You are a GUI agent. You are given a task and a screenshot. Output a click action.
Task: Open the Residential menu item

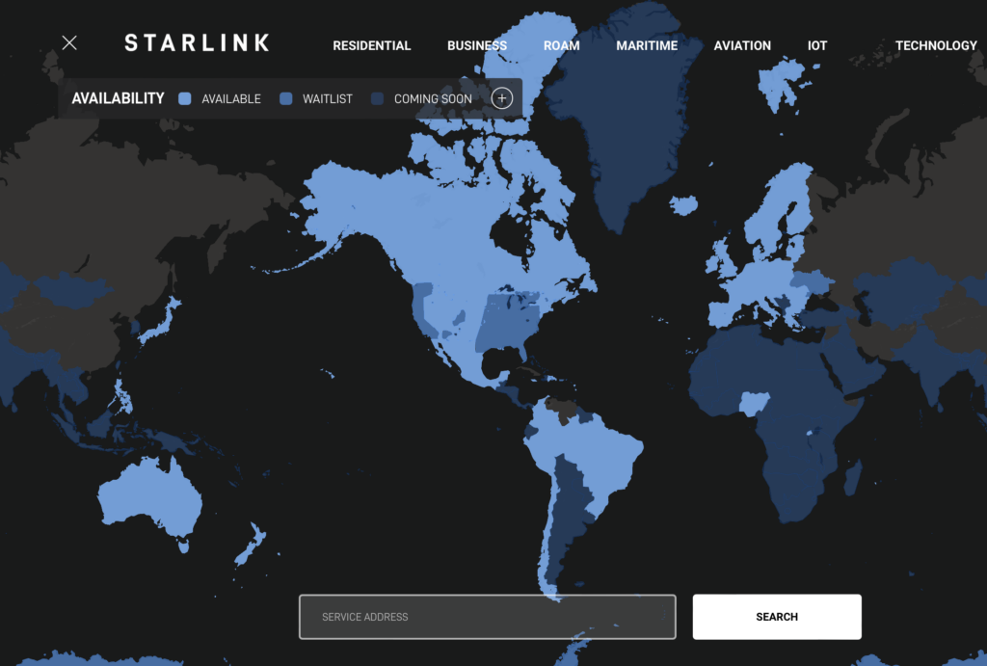point(371,45)
